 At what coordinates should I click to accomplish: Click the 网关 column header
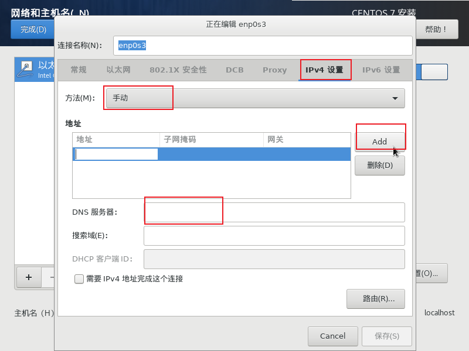307,140
